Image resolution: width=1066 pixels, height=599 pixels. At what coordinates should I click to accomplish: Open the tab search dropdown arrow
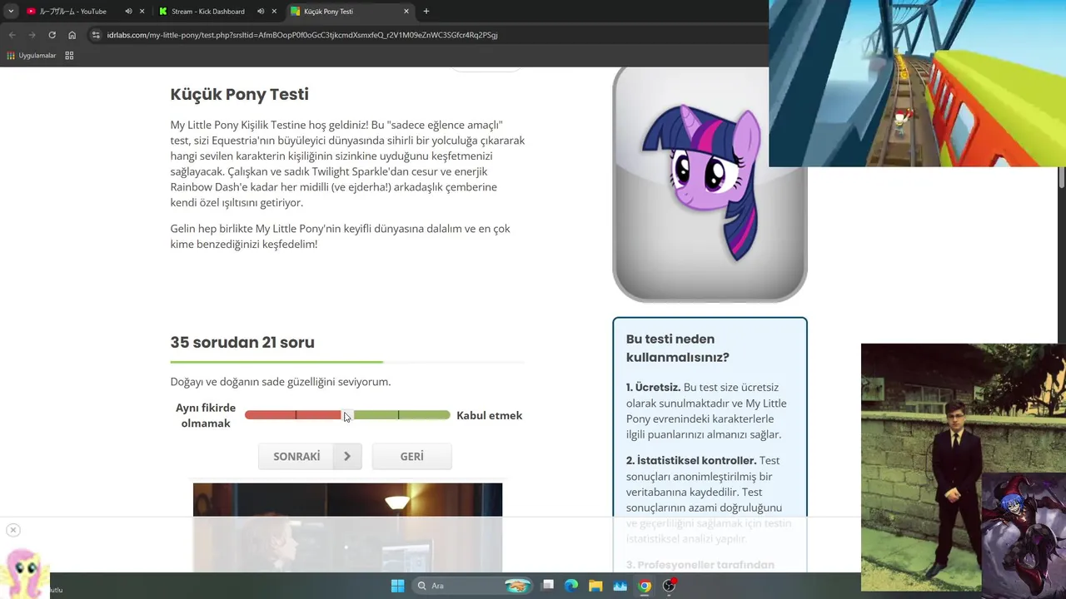point(11,12)
